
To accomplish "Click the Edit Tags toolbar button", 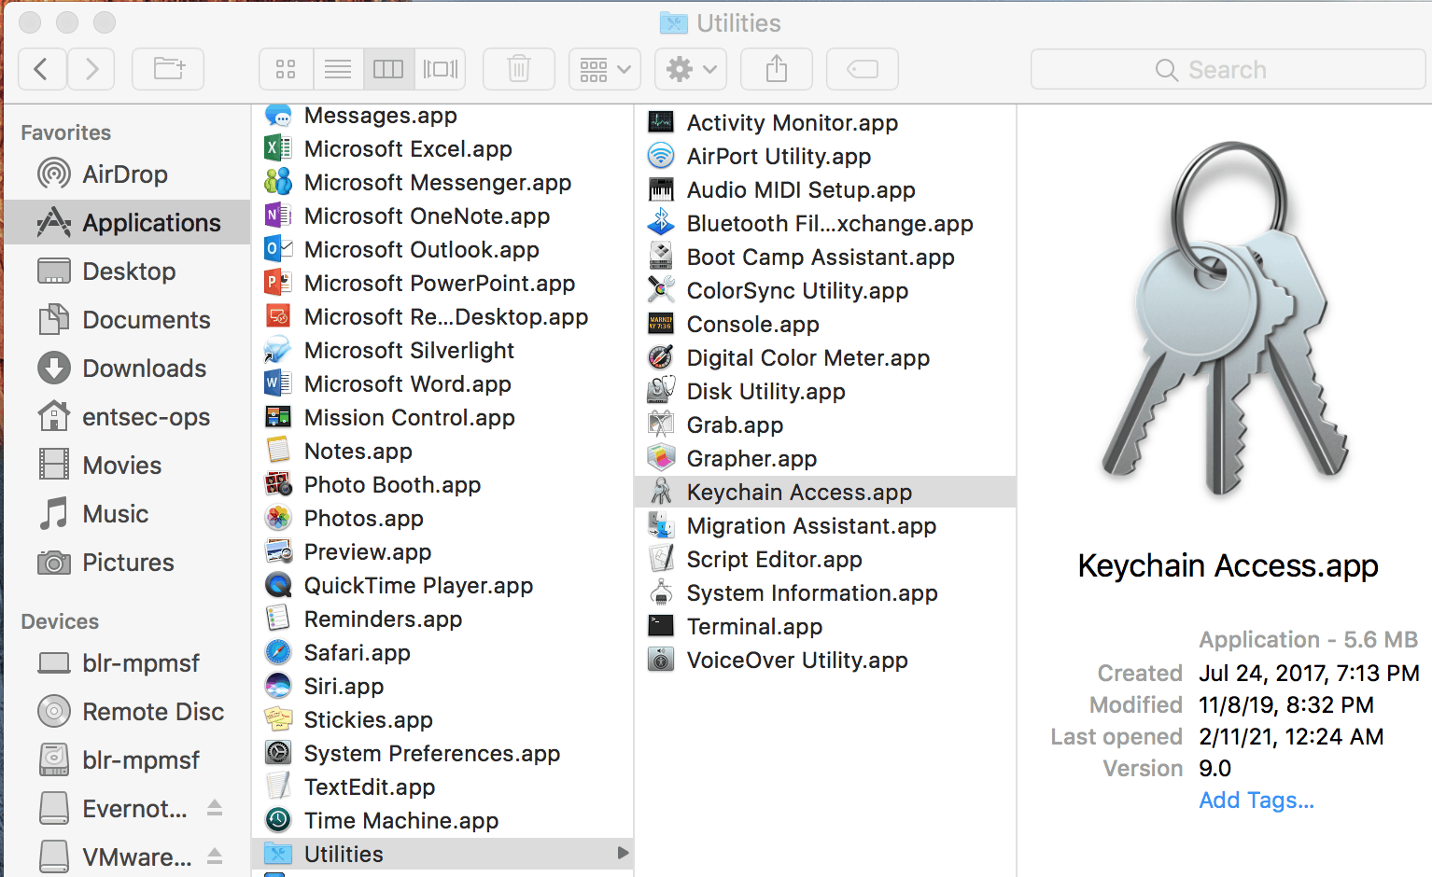I will 863,69.
